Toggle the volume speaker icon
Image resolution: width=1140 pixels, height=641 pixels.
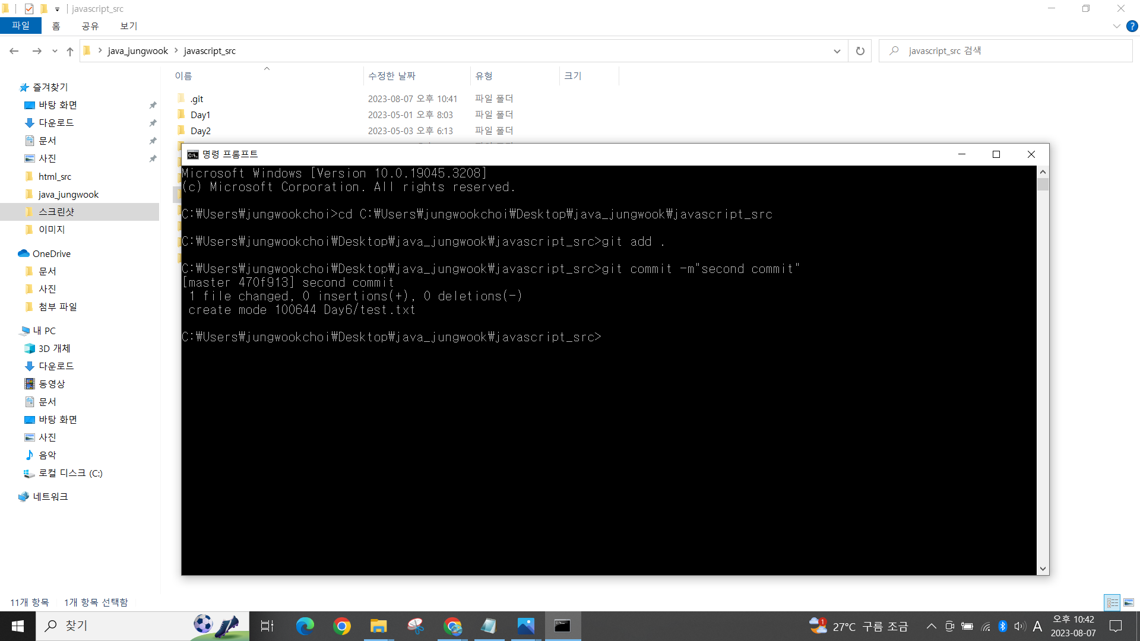tap(1020, 626)
